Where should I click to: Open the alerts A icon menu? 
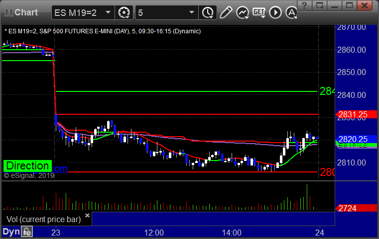(x=291, y=12)
